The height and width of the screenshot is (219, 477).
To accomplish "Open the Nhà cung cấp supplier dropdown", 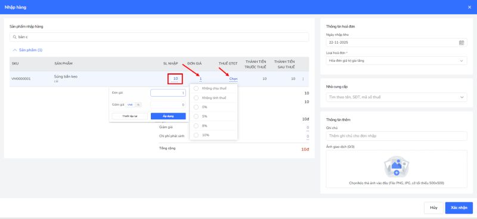I will pos(397,97).
